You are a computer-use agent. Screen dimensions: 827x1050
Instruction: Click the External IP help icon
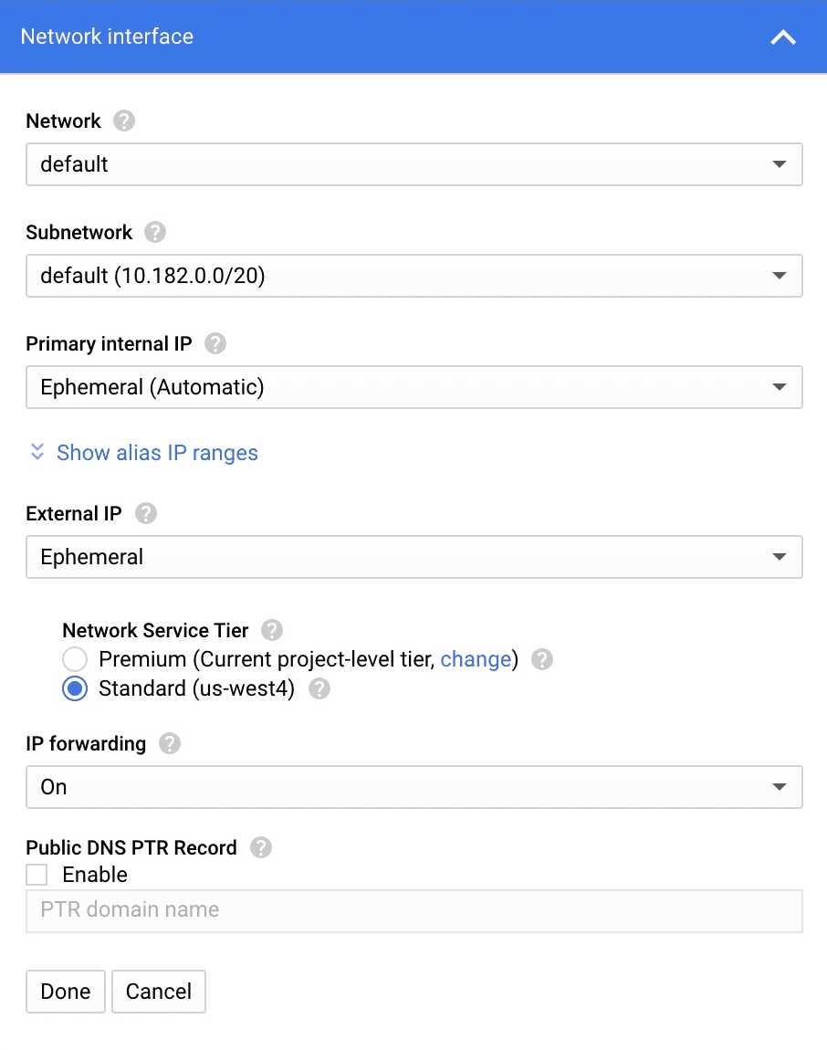coord(145,513)
